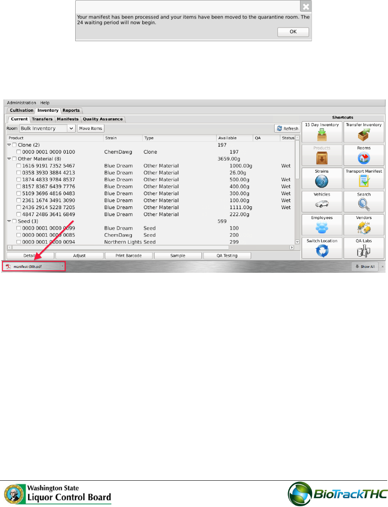
Task: Open the Strains shortcut
Action: (x=322, y=178)
